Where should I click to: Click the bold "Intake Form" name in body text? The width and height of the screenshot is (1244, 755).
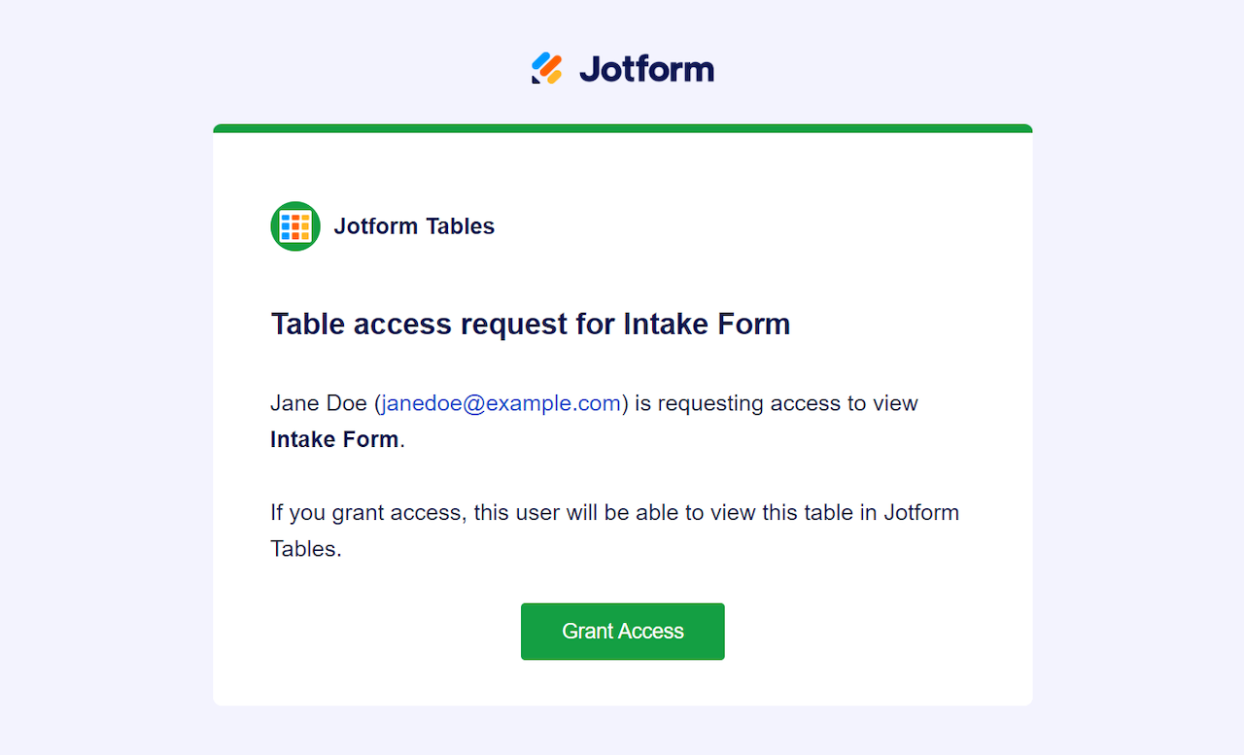tap(334, 439)
